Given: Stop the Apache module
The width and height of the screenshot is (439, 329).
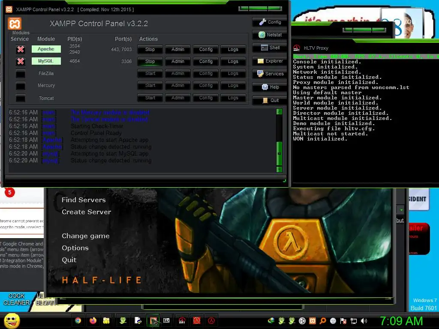Looking at the screenshot, I should (x=150, y=49).
